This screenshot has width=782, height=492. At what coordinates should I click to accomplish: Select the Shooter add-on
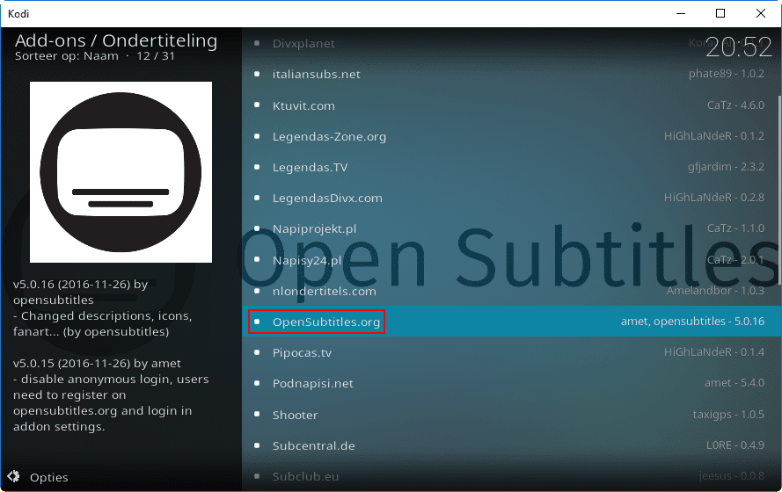click(511, 415)
